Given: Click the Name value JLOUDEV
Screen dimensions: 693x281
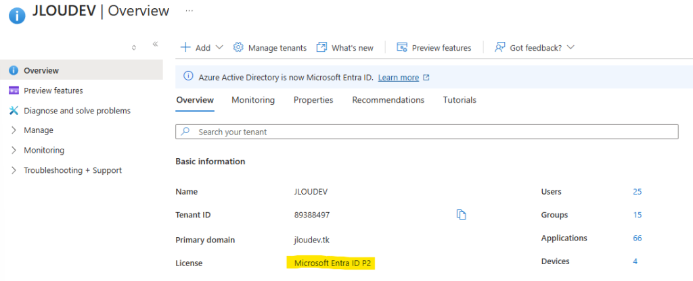Looking at the screenshot, I should click(x=311, y=192).
